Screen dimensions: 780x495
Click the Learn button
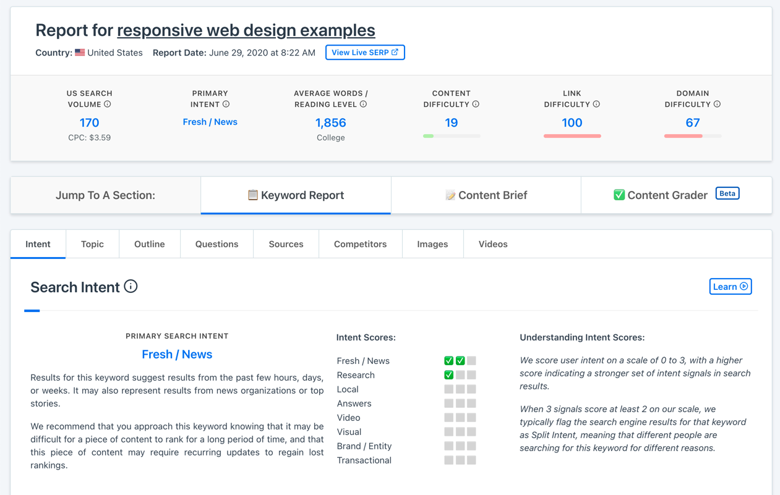tap(730, 287)
